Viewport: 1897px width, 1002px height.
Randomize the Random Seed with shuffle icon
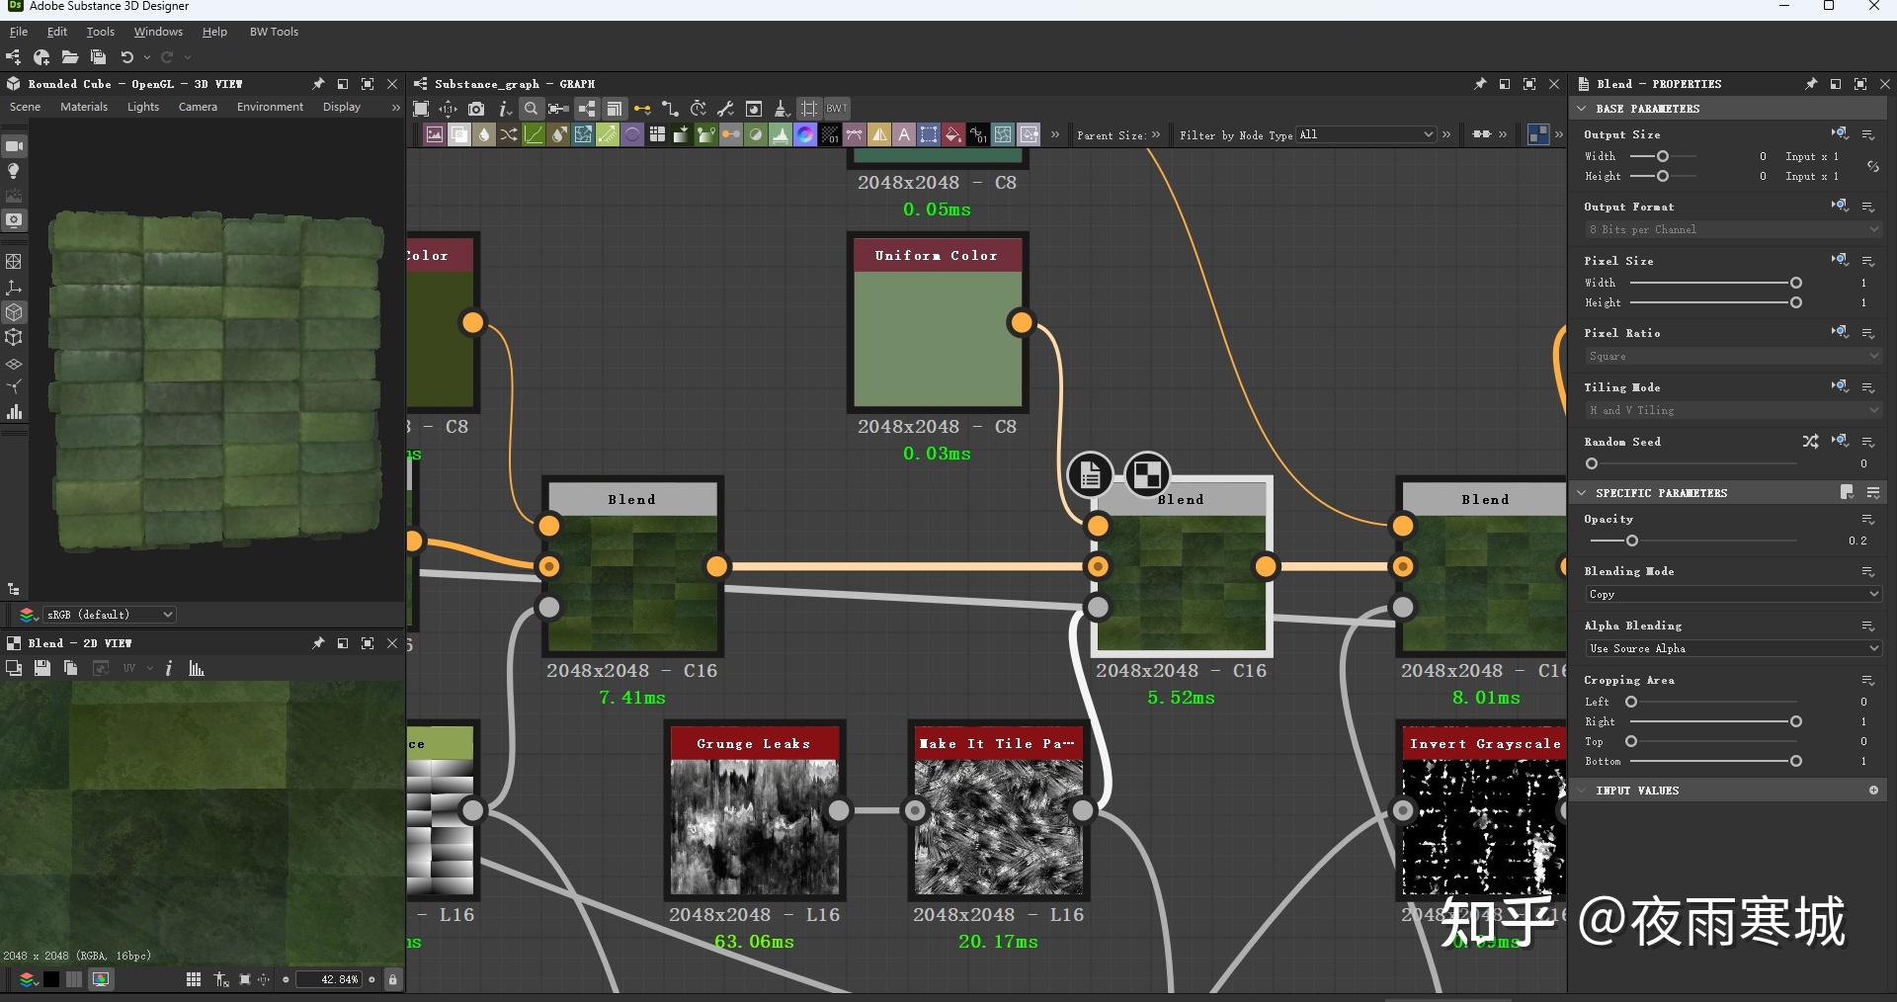[1810, 442]
